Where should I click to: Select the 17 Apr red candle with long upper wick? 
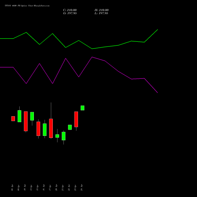click(x=51, y=128)
